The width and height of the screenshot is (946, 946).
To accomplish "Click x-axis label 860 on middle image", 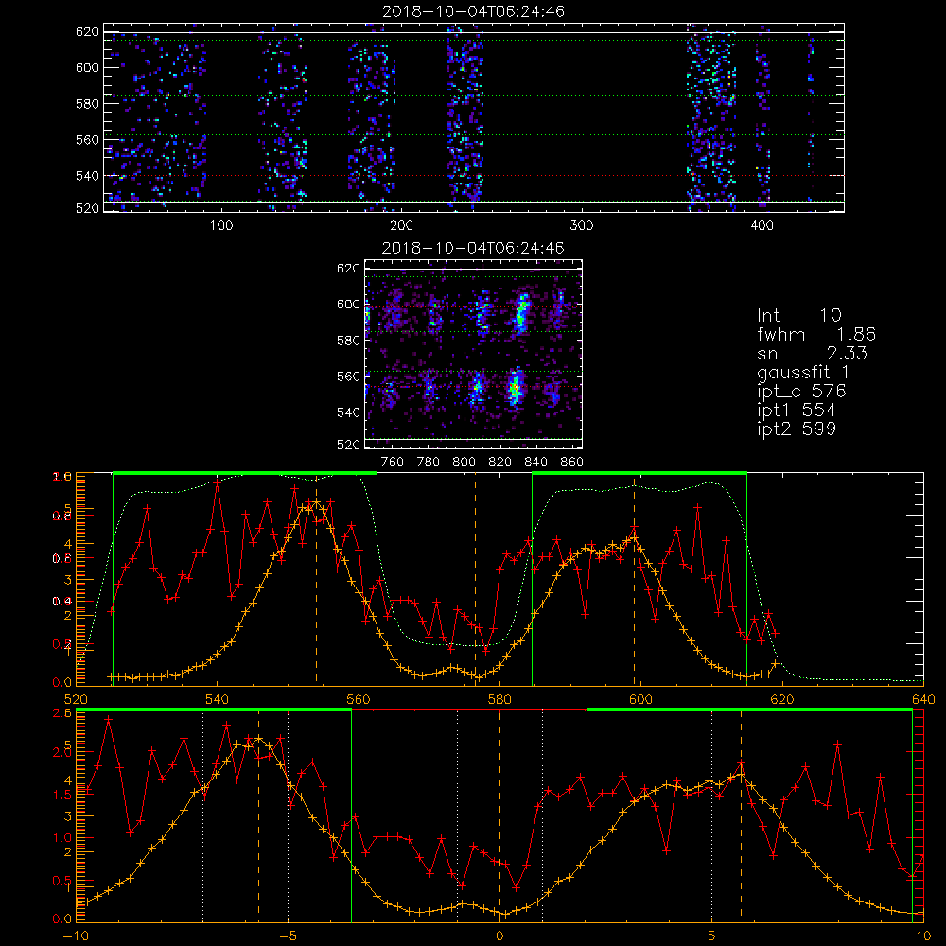I will coord(572,463).
